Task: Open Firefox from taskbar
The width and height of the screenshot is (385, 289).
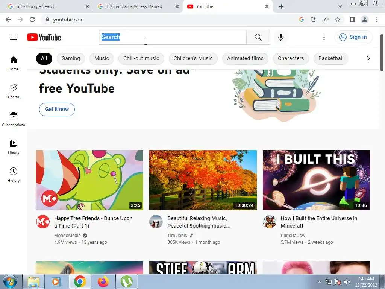Action: [x=103, y=281]
